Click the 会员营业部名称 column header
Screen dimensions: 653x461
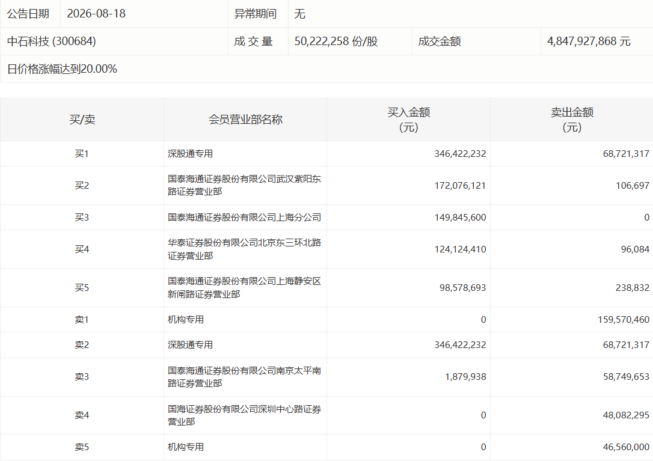[245, 120]
